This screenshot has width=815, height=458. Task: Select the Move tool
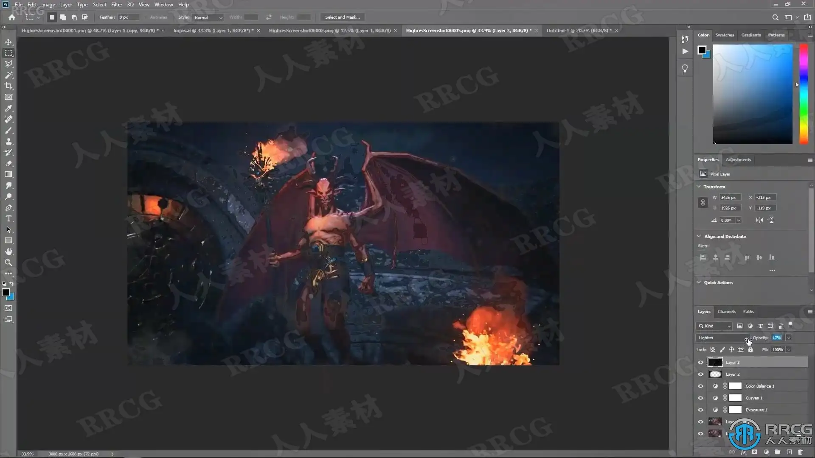pos(8,42)
